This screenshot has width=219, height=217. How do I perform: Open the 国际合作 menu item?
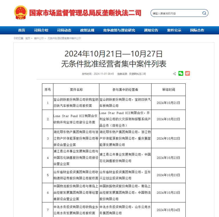[x=197, y=30]
